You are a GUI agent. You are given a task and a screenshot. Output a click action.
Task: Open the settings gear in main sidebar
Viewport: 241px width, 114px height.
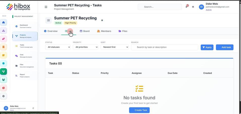tap(3, 96)
